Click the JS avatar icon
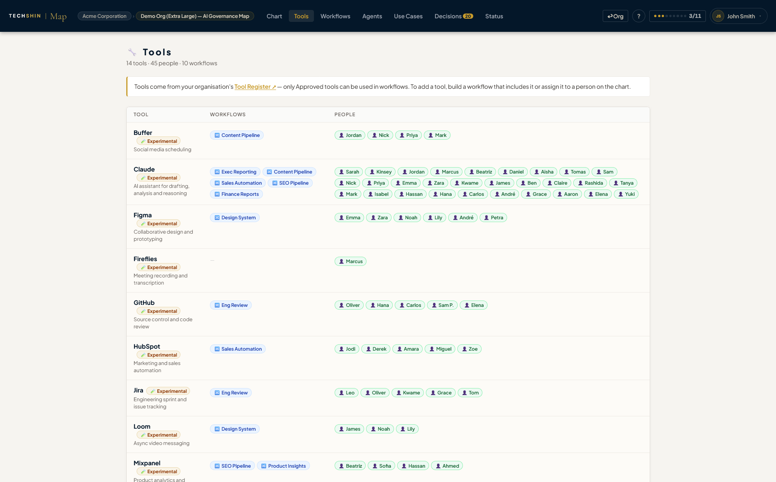This screenshot has height=482, width=776. [x=718, y=16]
